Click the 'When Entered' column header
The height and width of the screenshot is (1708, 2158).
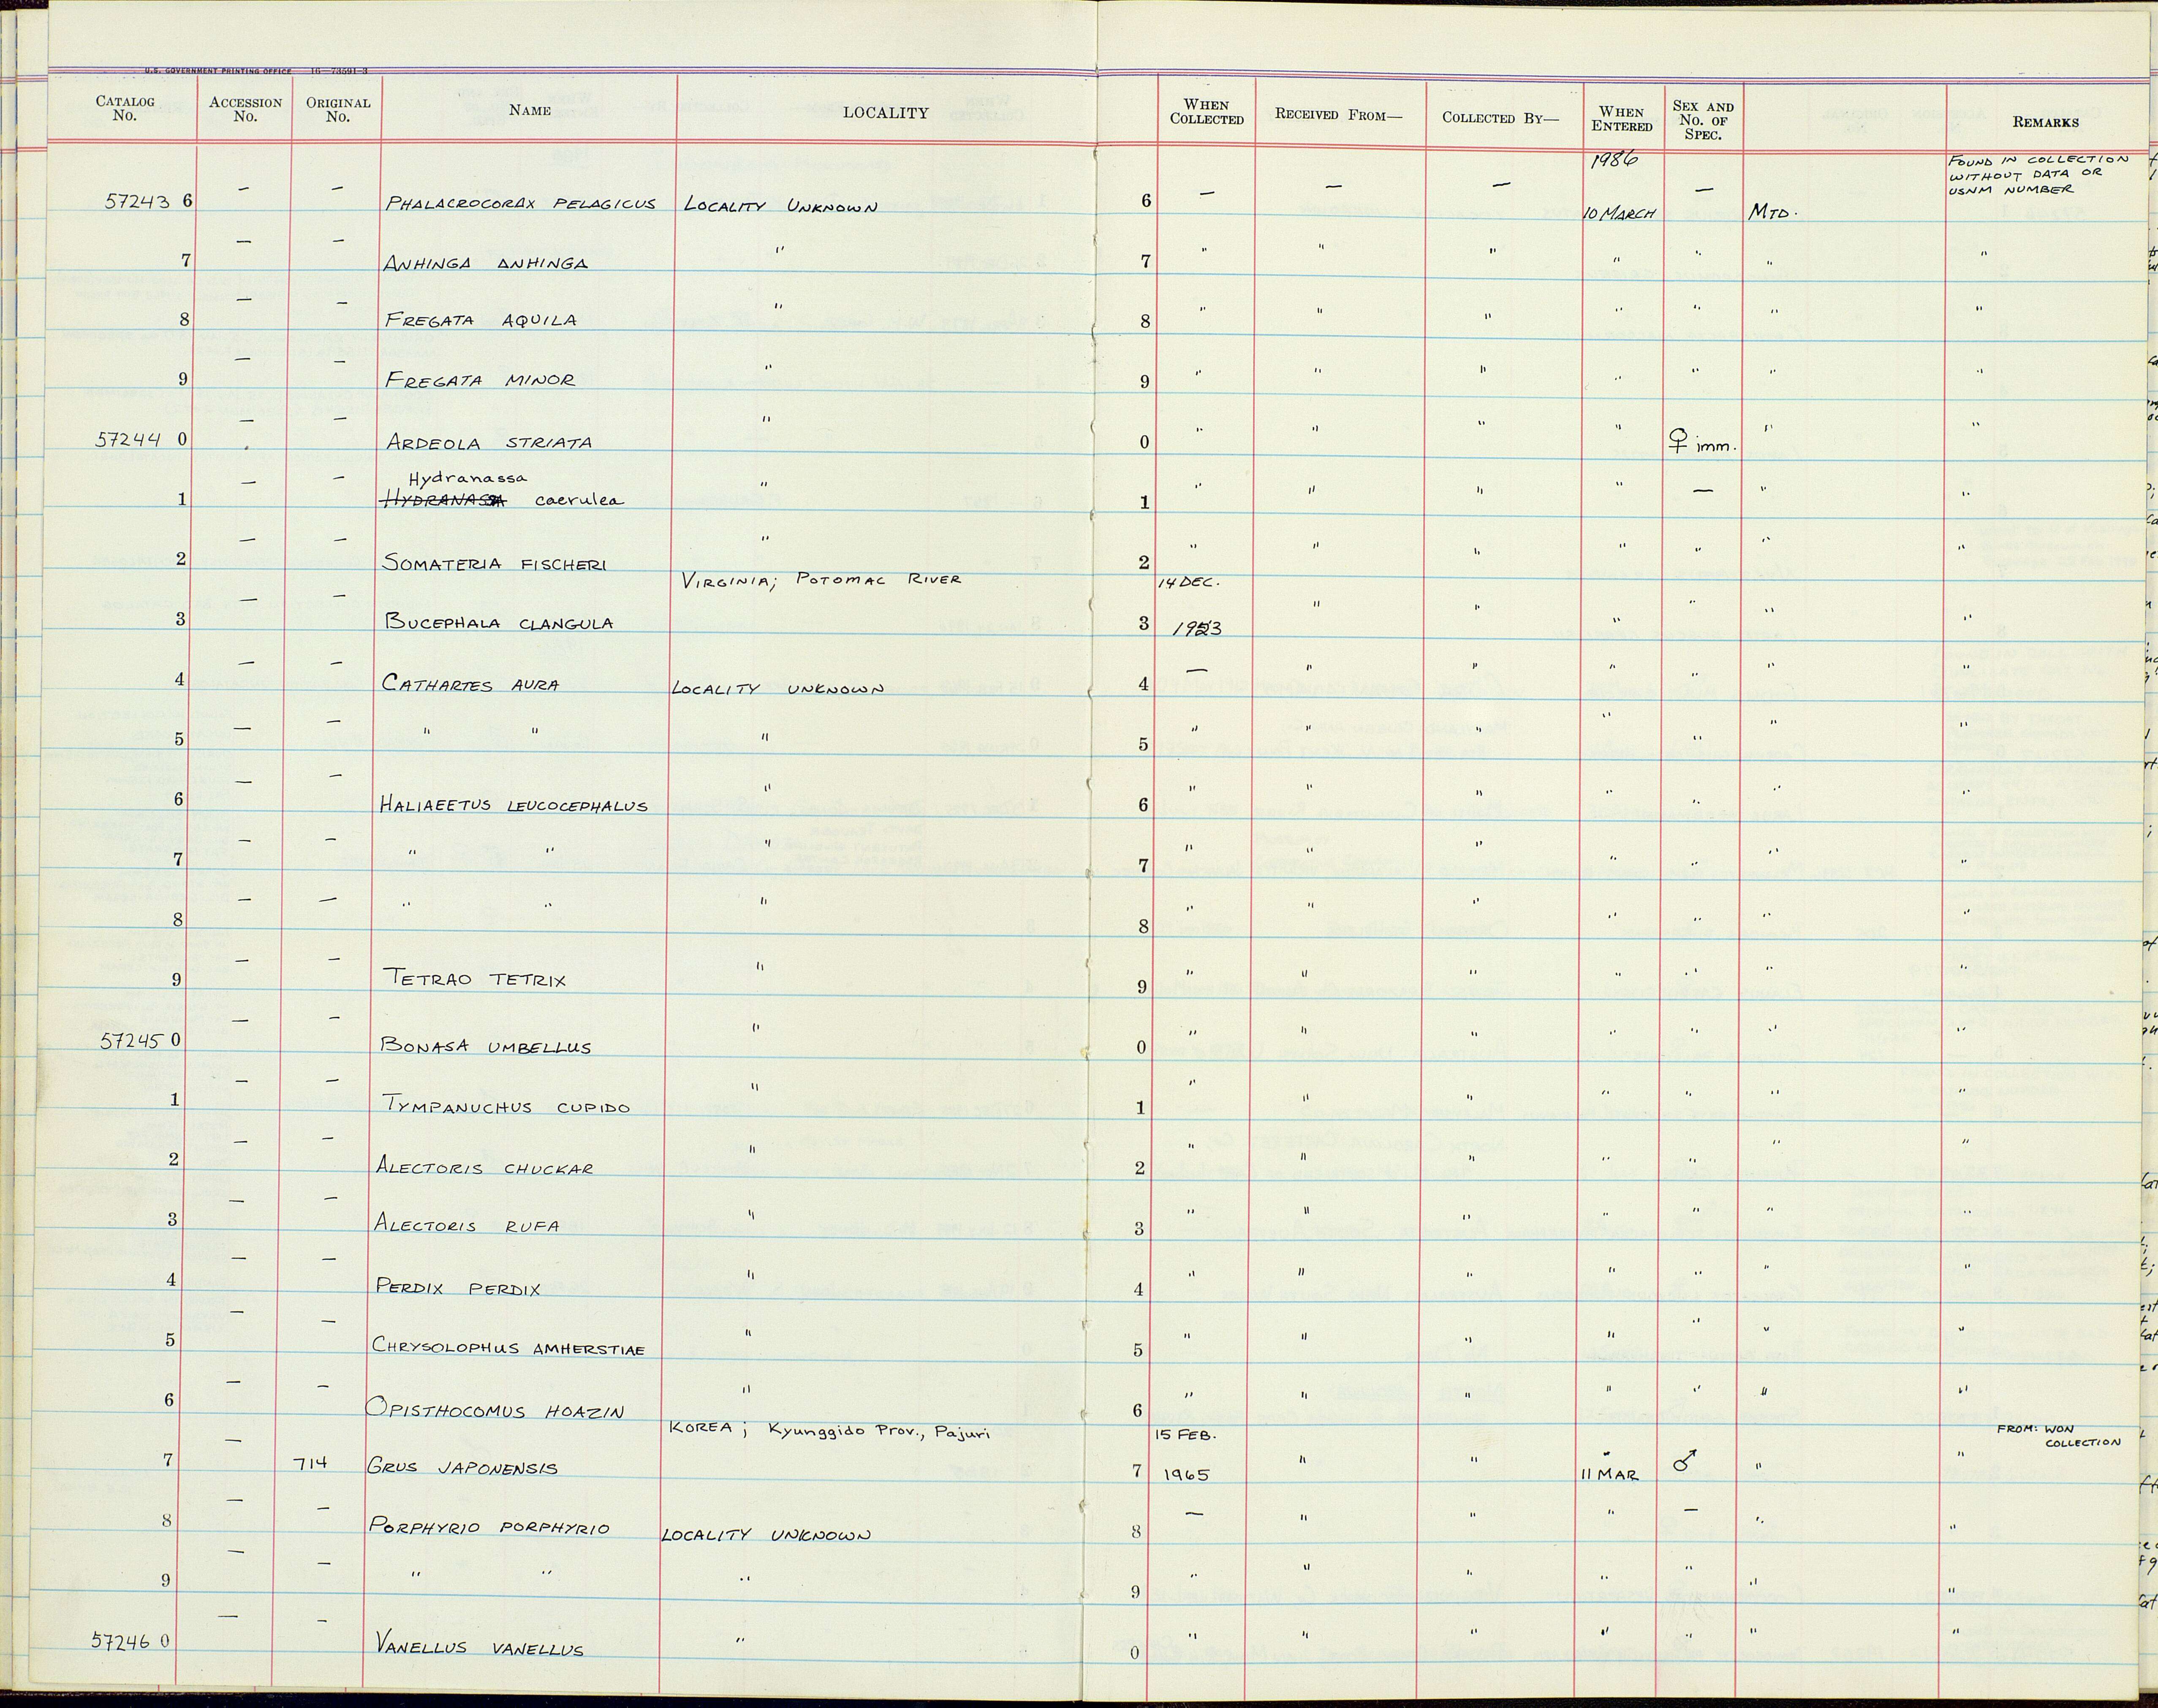tap(1621, 119)
